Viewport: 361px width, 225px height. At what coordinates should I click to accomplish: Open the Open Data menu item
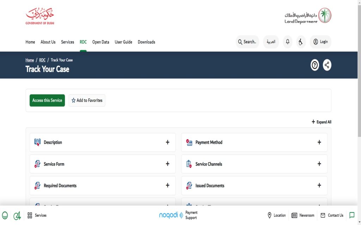point(100,42)
